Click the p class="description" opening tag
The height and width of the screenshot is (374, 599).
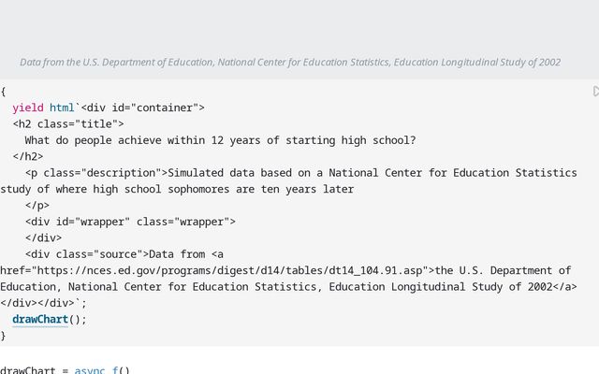click(x=96, y=173)
